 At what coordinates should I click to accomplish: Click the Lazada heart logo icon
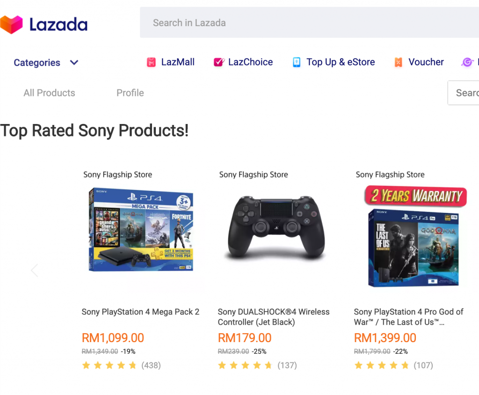tap(11, 24)
